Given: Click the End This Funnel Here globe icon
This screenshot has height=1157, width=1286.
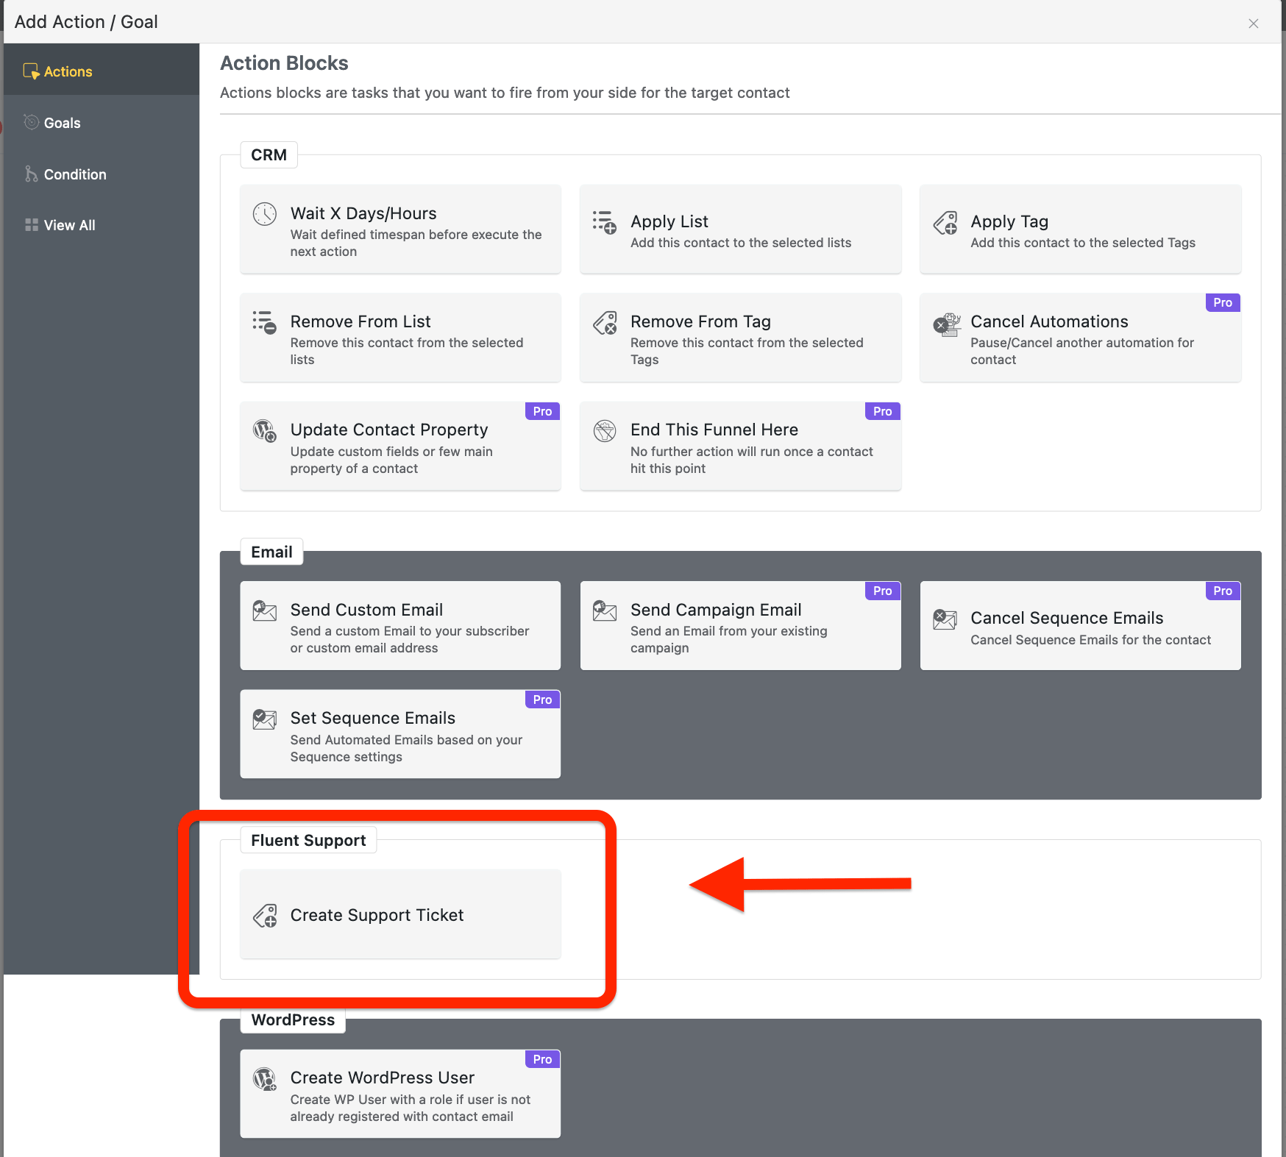Looking at the screenshot, I should [604, 430].
